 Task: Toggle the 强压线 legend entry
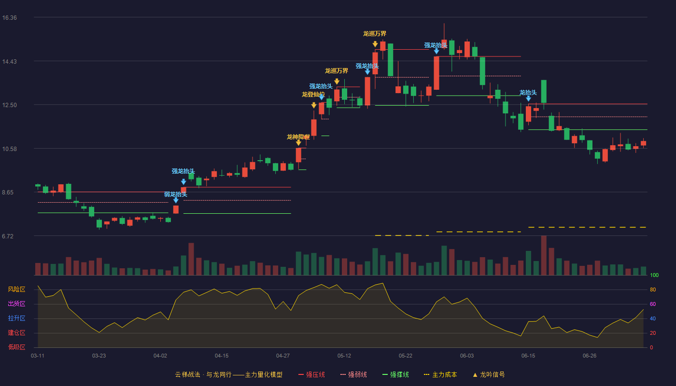(311, 374)
